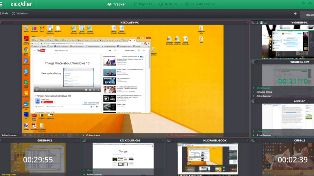Open the History tab
This screenshot has height=176, width=314.
click(x=168, y=4)
